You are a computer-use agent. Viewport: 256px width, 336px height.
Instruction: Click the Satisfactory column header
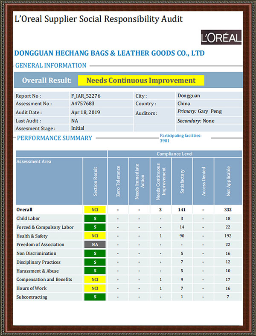point(182,181)
